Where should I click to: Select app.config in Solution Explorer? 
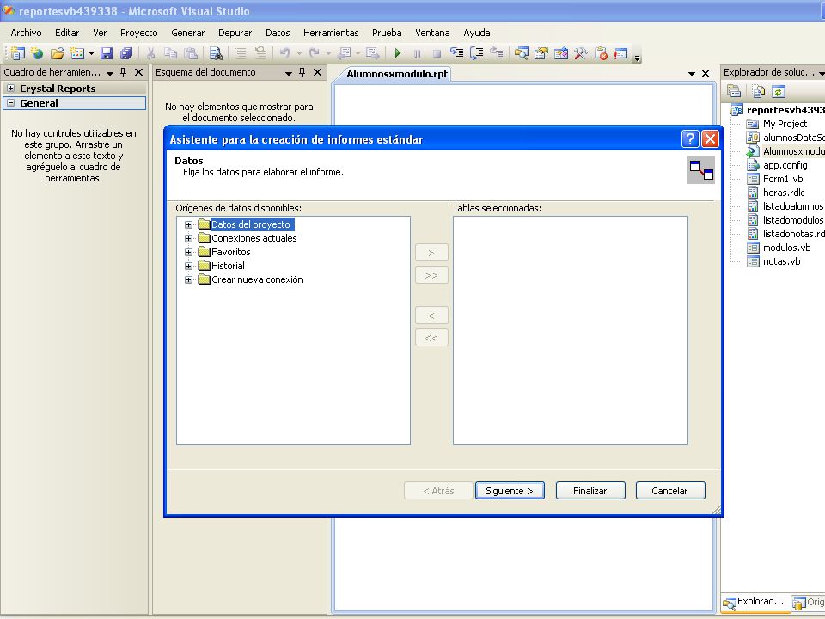[x=785, y=165]
